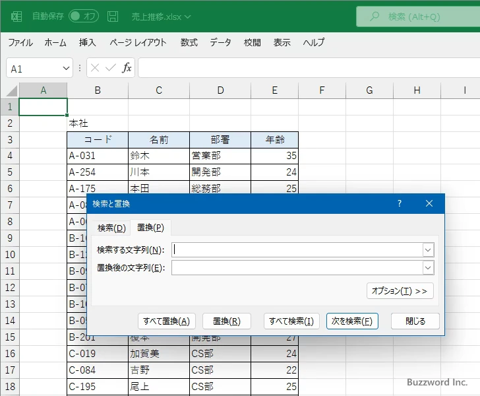Click the すべて置換(A) button
Screen dimensions: 480x396
point(167,321)
